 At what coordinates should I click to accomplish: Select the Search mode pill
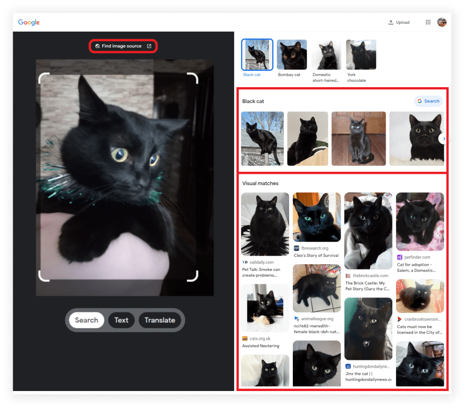click(86, 320)
